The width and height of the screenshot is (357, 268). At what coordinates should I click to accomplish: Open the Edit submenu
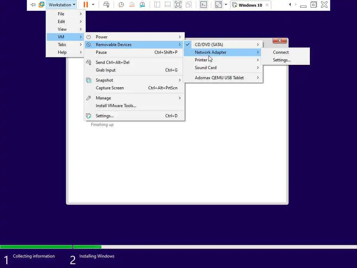(66, 22)
